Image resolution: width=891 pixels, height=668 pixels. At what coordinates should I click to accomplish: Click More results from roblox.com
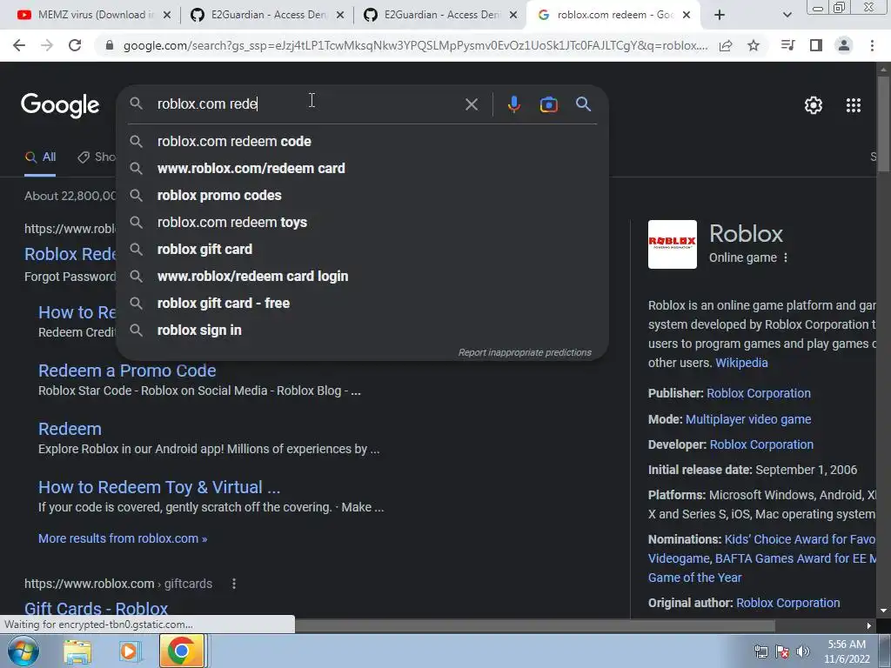click(122, 538)
